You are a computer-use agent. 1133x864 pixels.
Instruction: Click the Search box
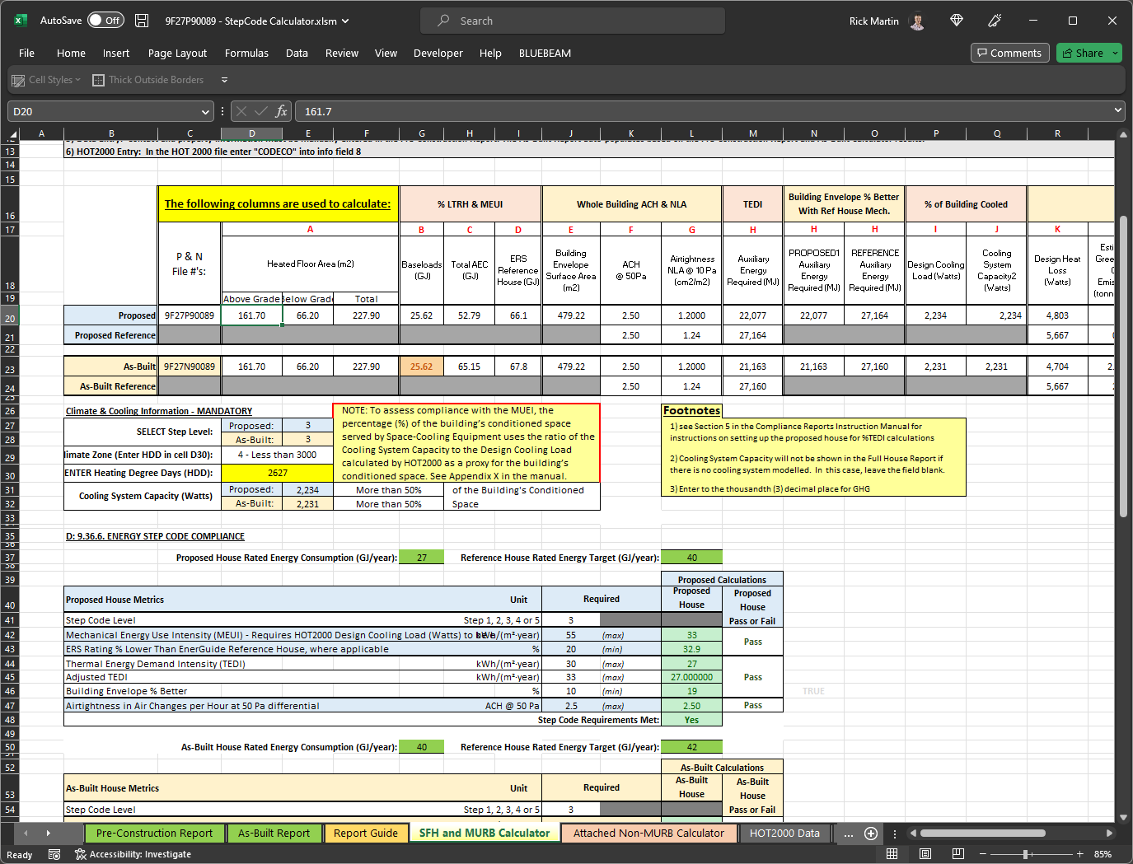pyautogui.click(x=573, y=21)
